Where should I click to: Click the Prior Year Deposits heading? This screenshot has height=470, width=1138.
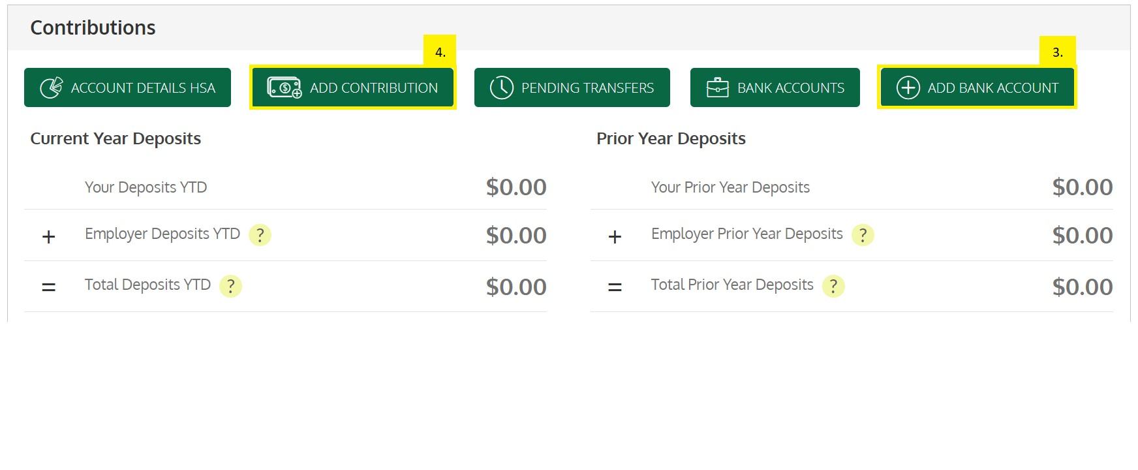(x=671, y=139)
